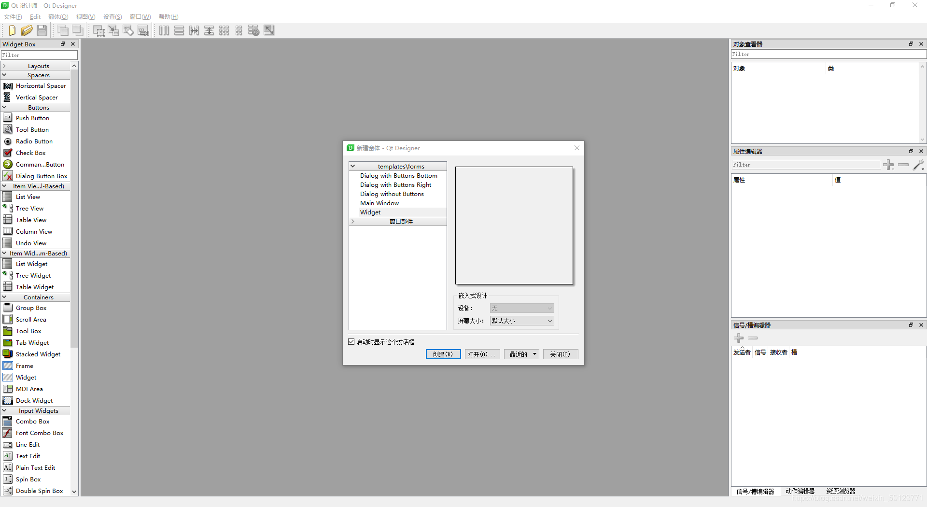
Task: Pick Check Box in Widget Box
Action: 30,153
